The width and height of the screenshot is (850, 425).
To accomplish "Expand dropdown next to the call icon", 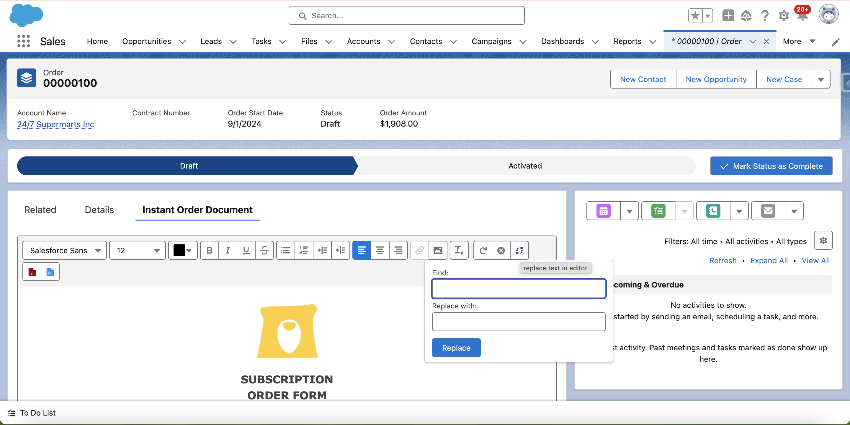I will [739, 211].
